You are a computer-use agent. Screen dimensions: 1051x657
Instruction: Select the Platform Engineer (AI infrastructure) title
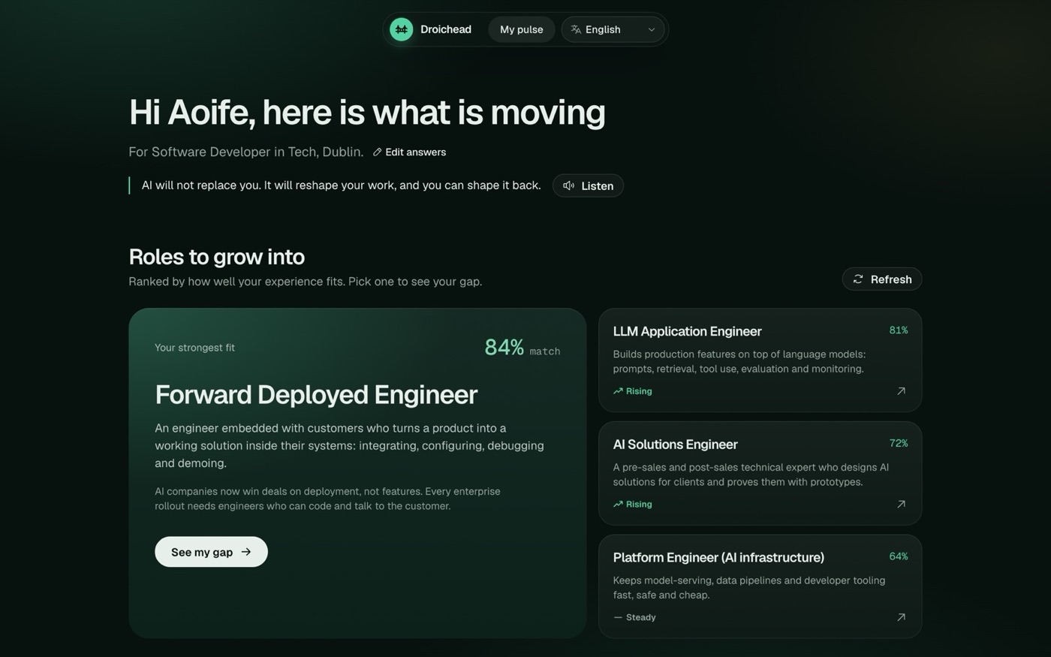pos(718,557)
